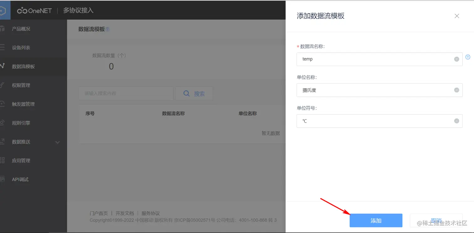This screenshot has height=233, width=474.
Task: Click the 规则引擎 sidebar icon
Action: (3, 123)
